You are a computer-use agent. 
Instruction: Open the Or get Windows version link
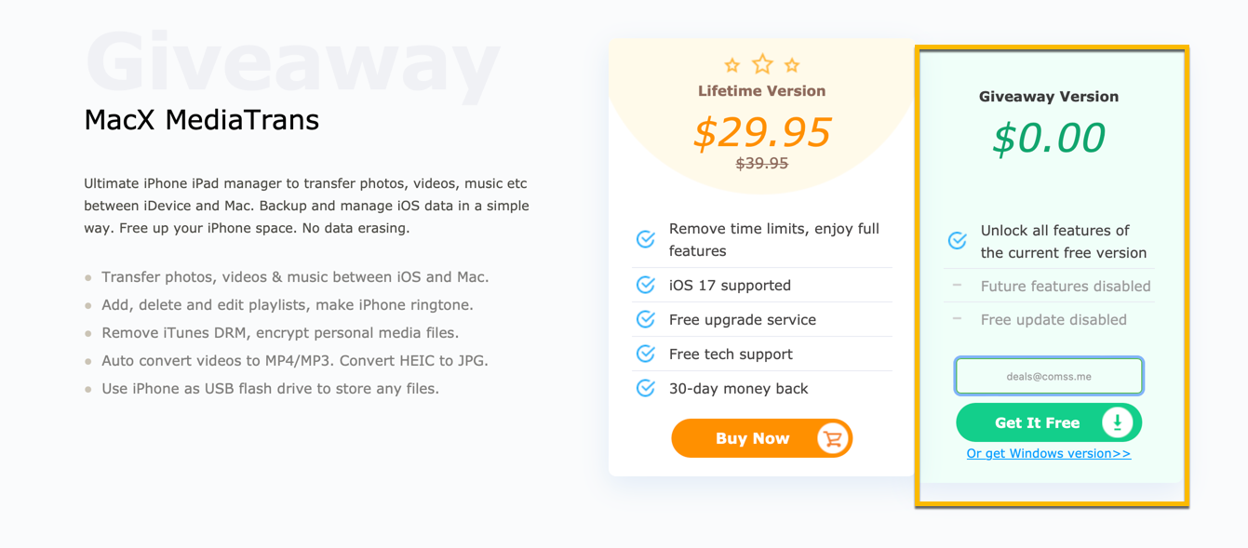pyautogui.click(x=1048, y=454)
